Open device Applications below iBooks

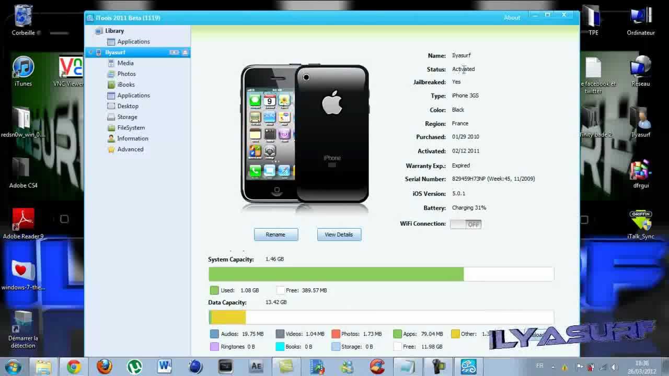click(x=133, y=96)
